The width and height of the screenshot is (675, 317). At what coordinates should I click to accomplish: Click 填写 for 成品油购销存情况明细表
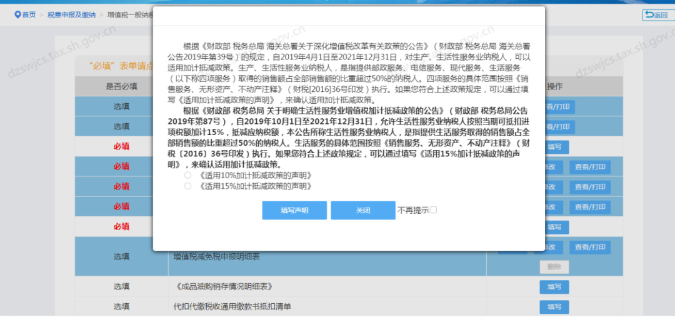(x=554, y=287)
